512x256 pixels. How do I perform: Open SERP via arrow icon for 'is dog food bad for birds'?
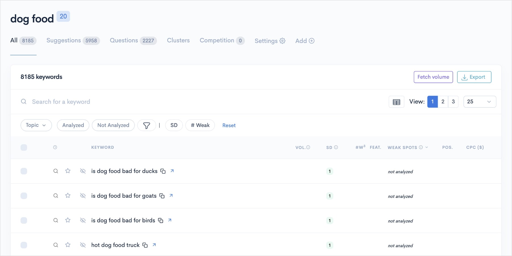(170, 220)
